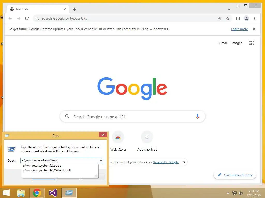Click the Customize Chrome button
Viewport: 265px width, 198px height.
tap(235, 175)
